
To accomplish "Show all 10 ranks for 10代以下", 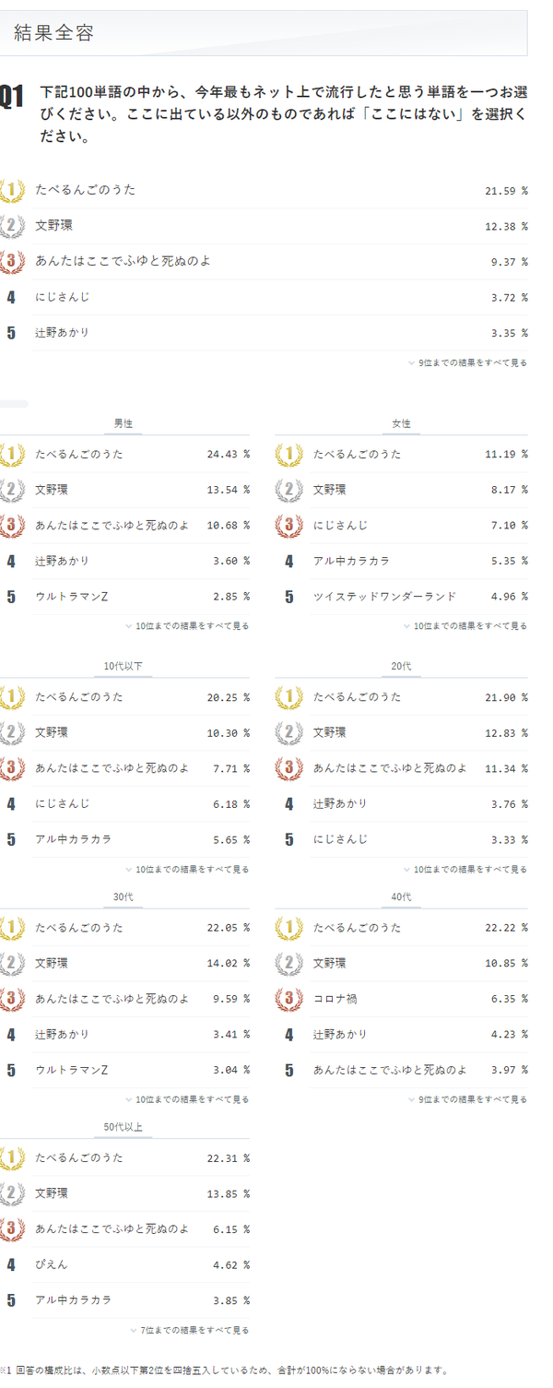I will [187, 870].
